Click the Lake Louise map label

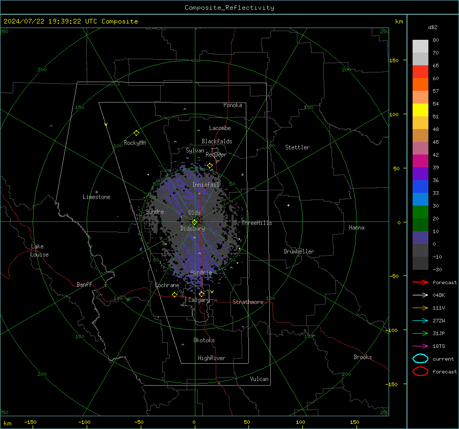[40, 250]
